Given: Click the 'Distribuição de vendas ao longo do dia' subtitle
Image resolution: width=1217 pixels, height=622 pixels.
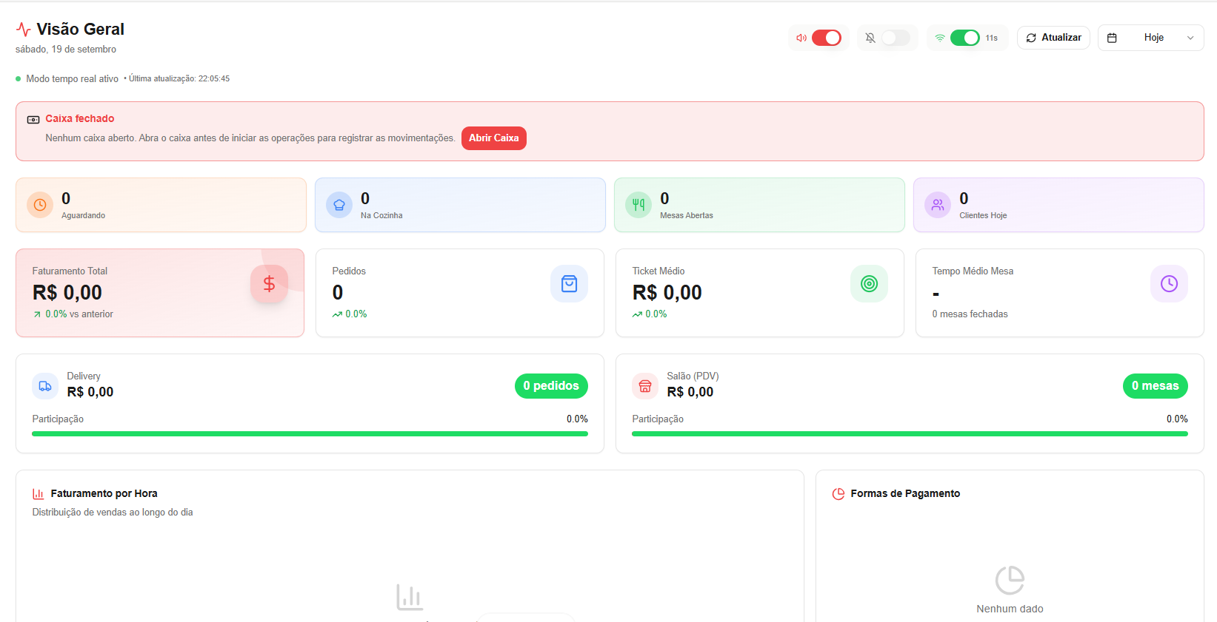Looking at the screenshot, I should [113, 513].
